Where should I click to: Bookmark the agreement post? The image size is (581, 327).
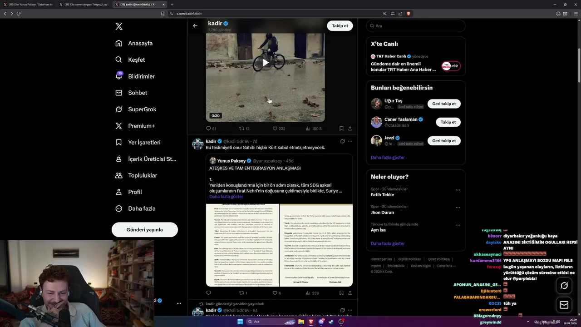pyautogui.click(x=341, y=293)
